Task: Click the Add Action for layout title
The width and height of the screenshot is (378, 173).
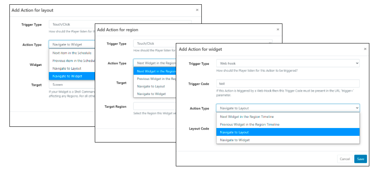Action: tap(32, 10)
